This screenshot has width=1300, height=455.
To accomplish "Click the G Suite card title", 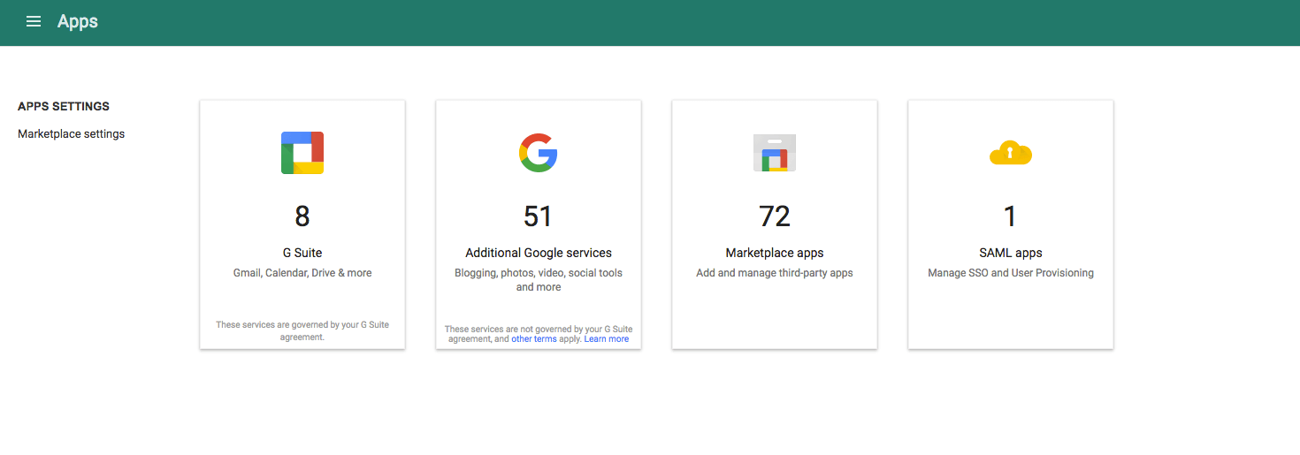I will 302,253.
